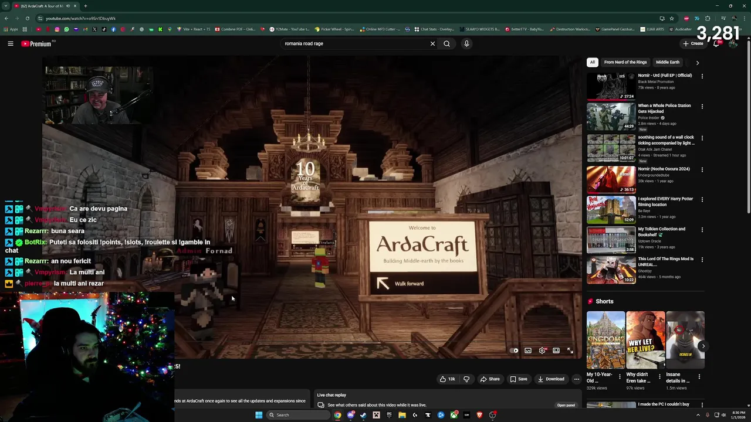Open video player settings gear
The image size is (751, 422).
[542, 350]
